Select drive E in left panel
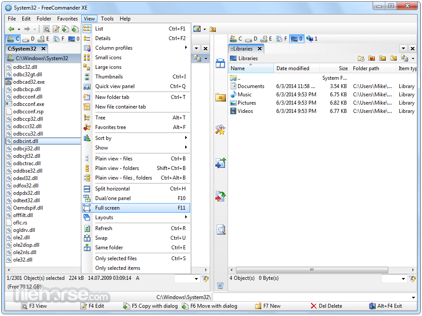The height and width of the screenshot is (316, 422). (44, 39)
